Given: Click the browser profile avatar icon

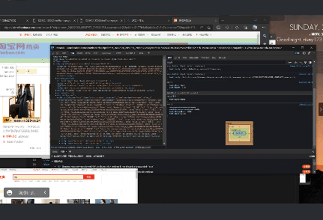Looking at the screenshot, I should pos(255,27).
